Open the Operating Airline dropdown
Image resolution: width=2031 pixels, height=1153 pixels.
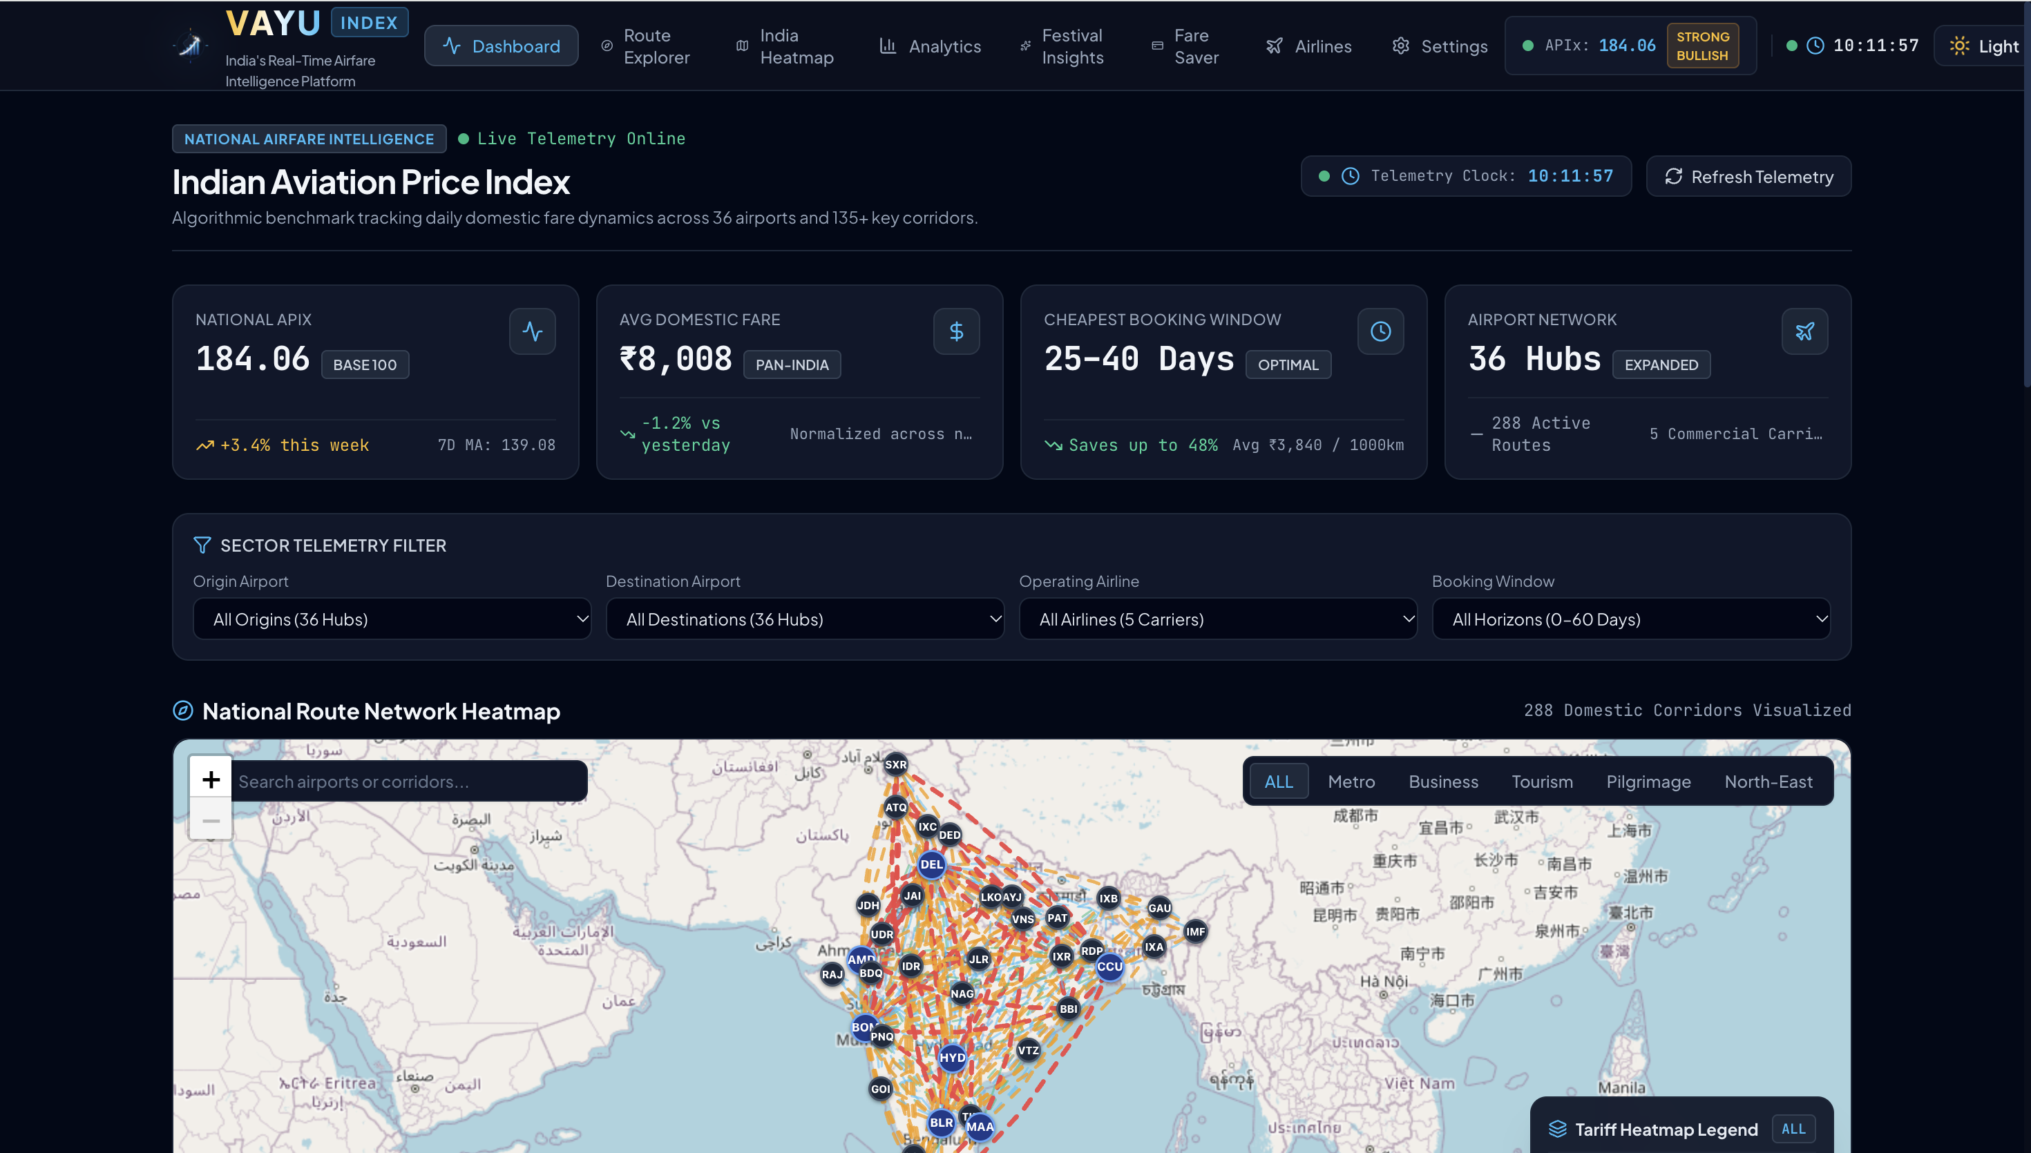(1217, 619)
